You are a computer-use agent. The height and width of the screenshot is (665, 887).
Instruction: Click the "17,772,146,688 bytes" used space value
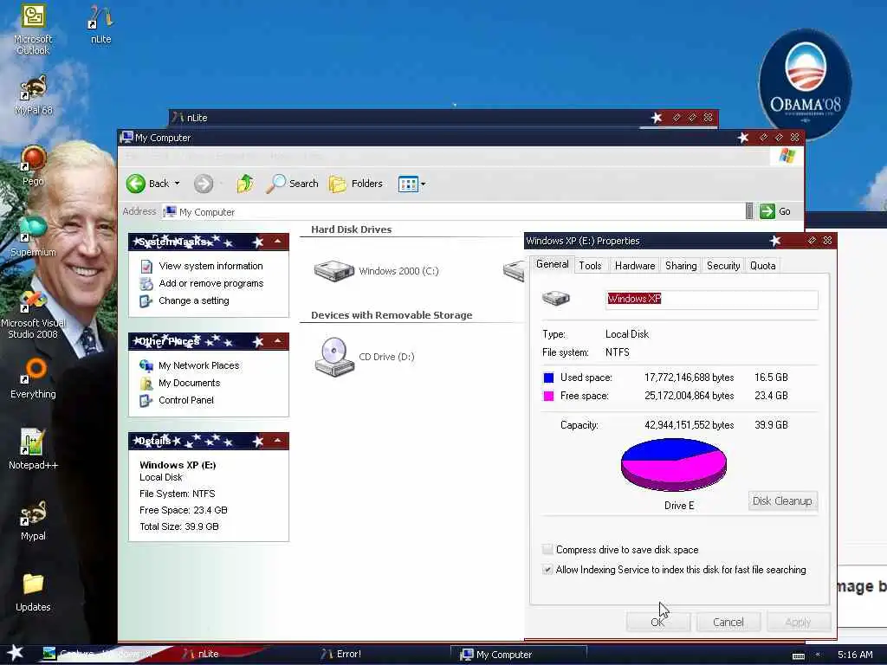689,378
